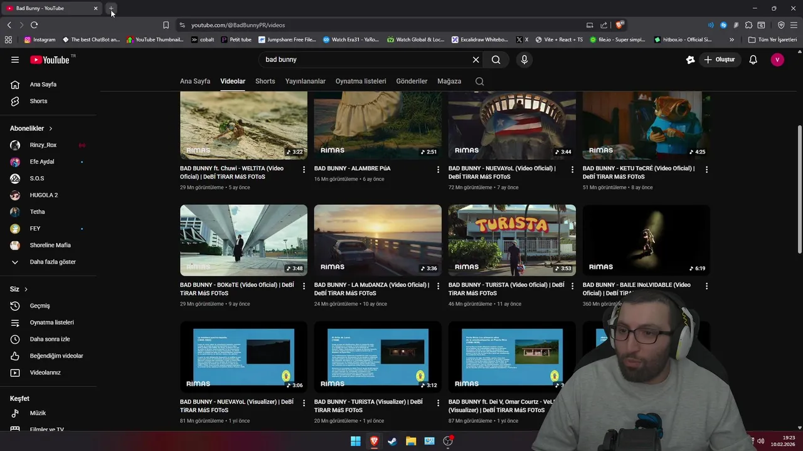
Task: Open Daha sonra izle
Action: pyautogui.click(x=49, y=339)
